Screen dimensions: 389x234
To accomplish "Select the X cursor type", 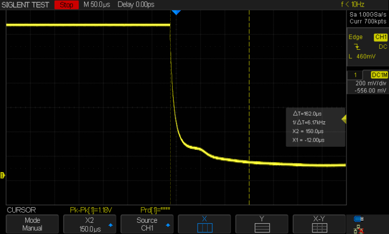I will click(x=205, y=224).
